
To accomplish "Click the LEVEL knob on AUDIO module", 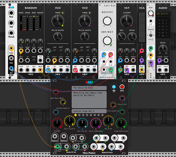I will pyautogui.click(x=163, y=49).
